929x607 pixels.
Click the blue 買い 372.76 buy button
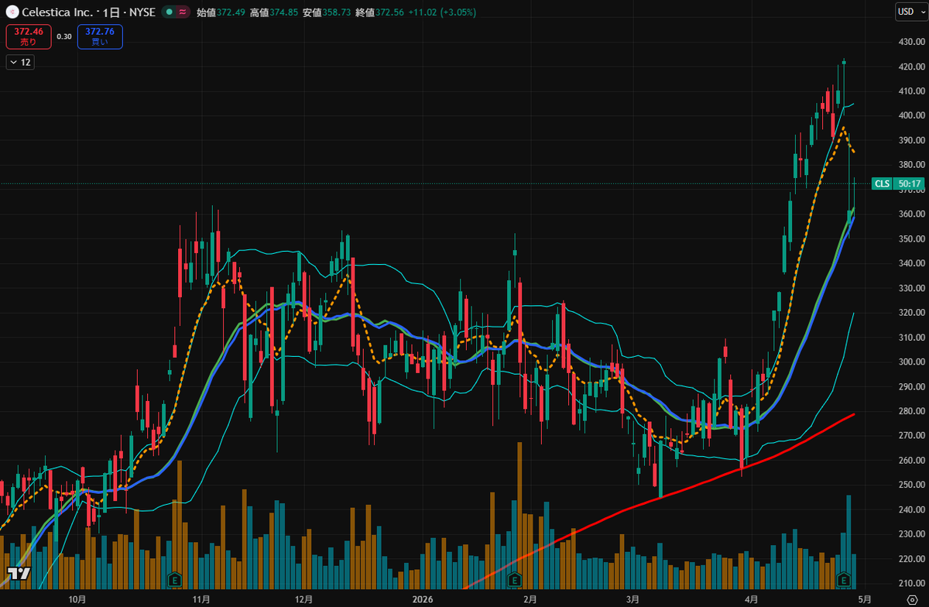tap(100, 36)
